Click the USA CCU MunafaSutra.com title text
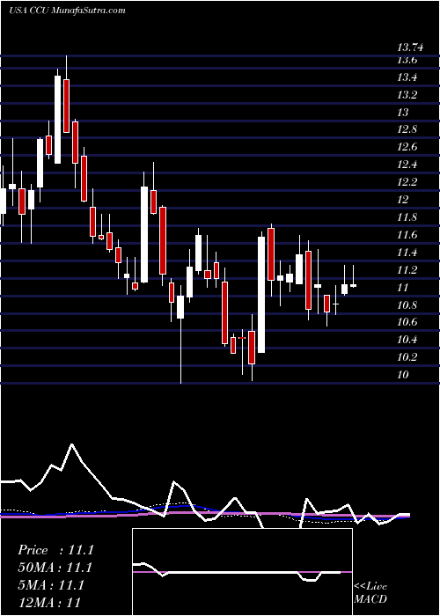Image resolution: width=440 pixels, height=616 pixels. (x=67, y=11)
